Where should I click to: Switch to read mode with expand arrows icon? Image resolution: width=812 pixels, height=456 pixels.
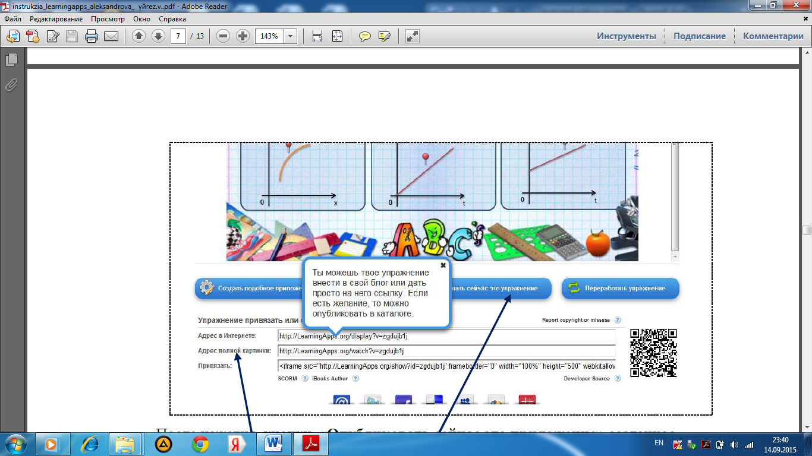click(413, 36)
